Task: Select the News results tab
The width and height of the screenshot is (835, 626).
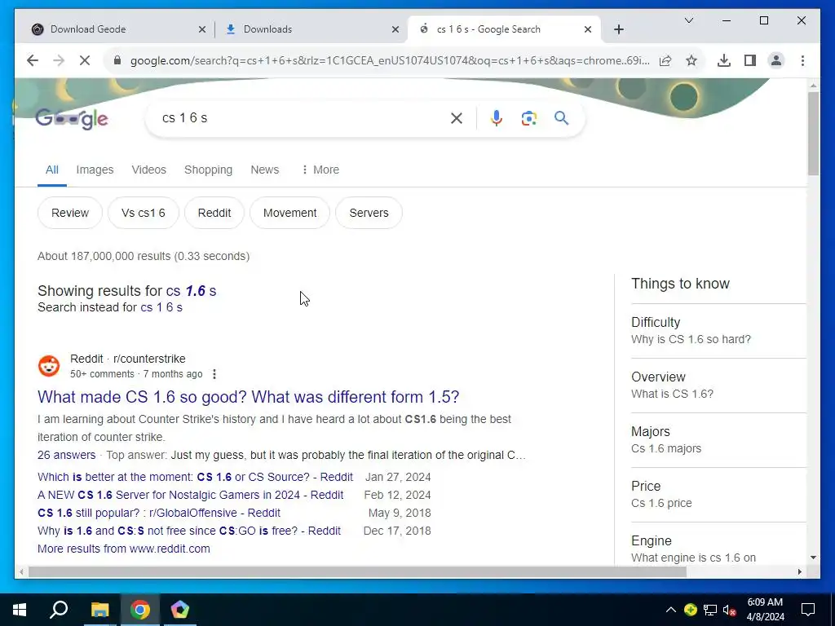Action: (x=265, y=170)
